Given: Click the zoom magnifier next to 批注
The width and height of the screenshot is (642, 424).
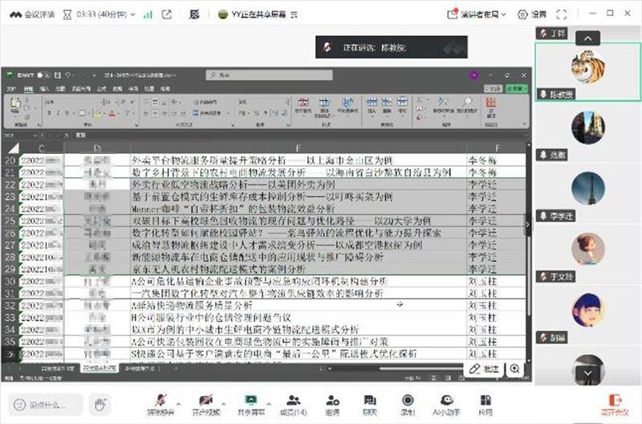Looking at the screenshot, I should (514, 369).
